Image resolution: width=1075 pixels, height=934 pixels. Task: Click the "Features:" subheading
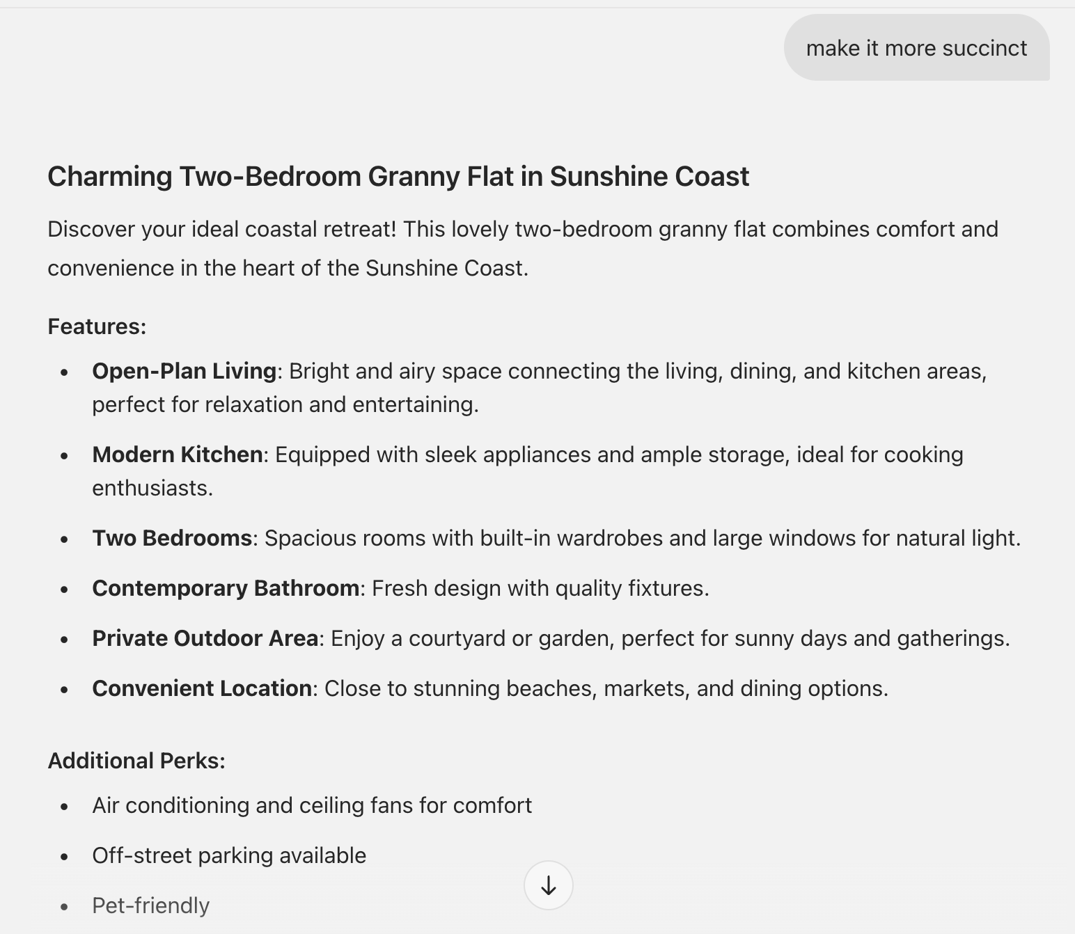point(97,326)
